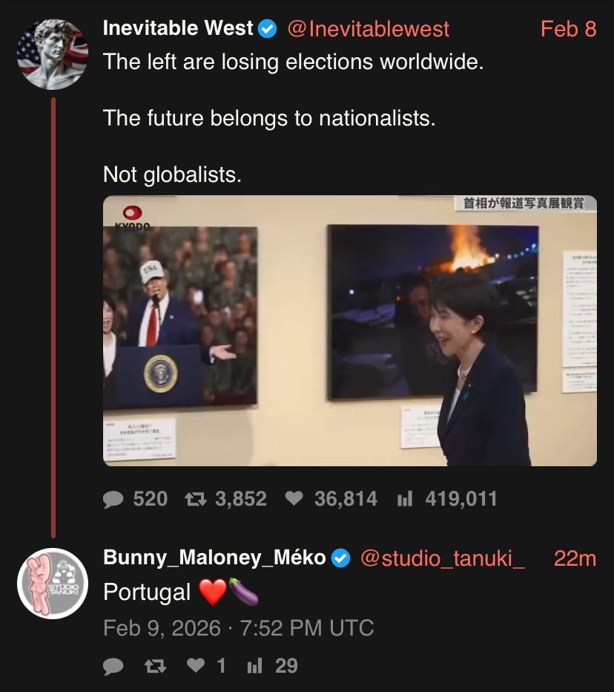
Task: Click Bunny_Maloney_Méko's blue verified badge
Action: [341, 558]
